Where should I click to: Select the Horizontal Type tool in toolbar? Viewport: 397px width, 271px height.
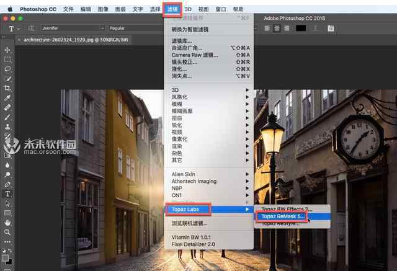point(7,193)
